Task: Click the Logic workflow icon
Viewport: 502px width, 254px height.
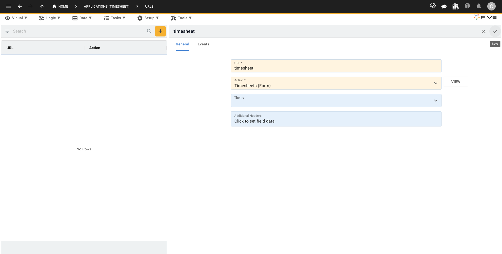Action: 42,18
